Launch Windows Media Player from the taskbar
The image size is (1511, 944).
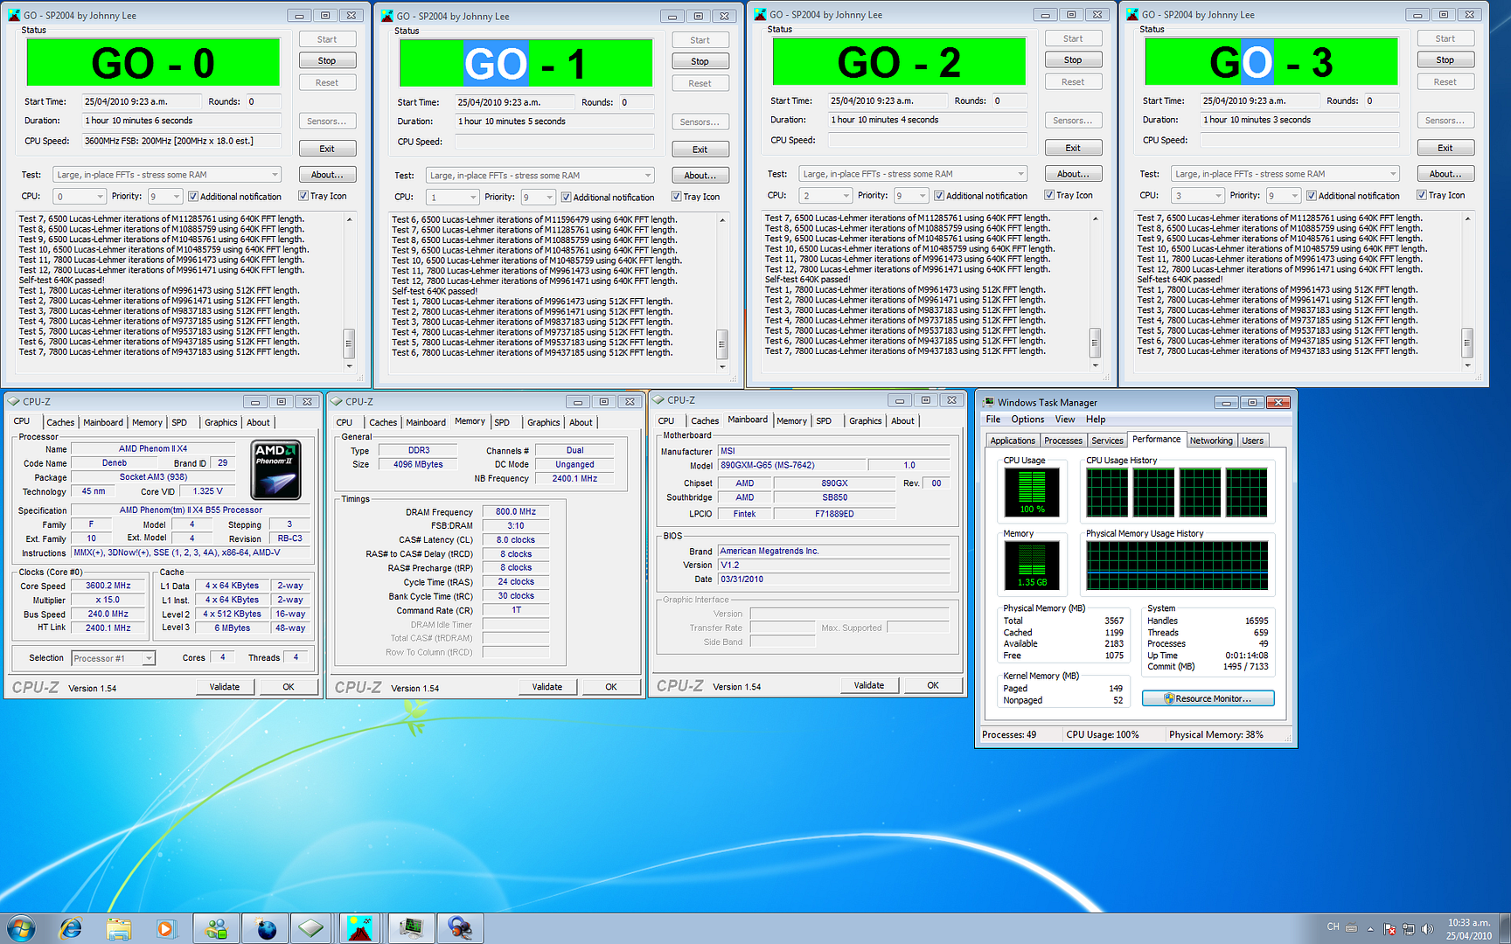165,928
